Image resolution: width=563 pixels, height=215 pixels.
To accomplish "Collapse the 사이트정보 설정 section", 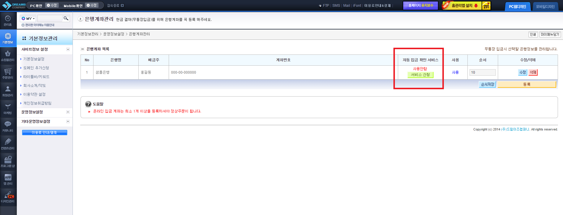I will (x=68, y=49).
